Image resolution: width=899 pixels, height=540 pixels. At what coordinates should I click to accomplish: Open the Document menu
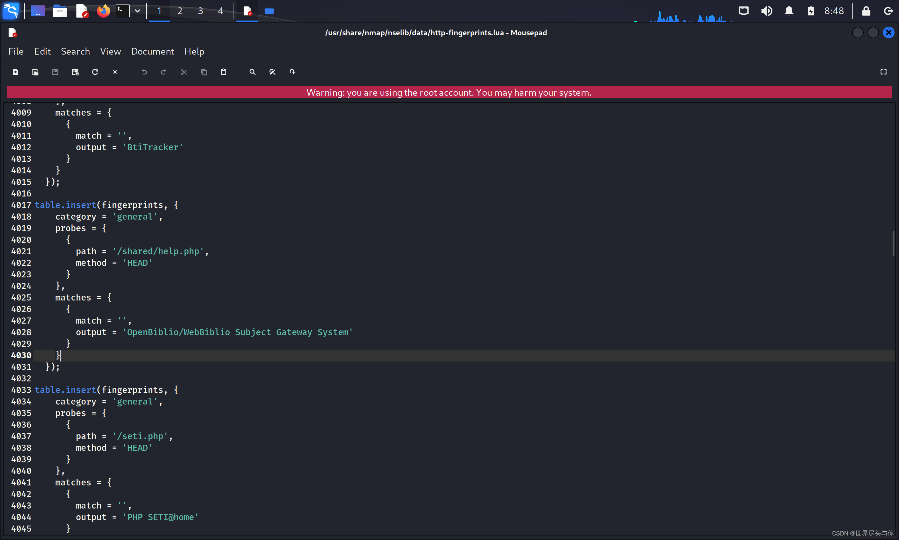153,51
